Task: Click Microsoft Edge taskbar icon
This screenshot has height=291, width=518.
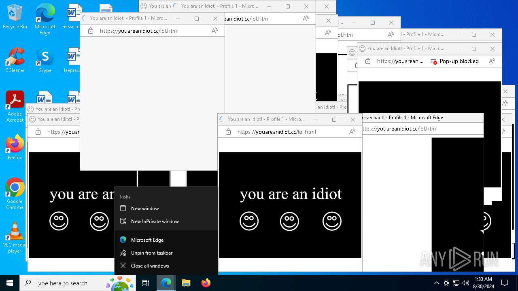Action: 166,283
